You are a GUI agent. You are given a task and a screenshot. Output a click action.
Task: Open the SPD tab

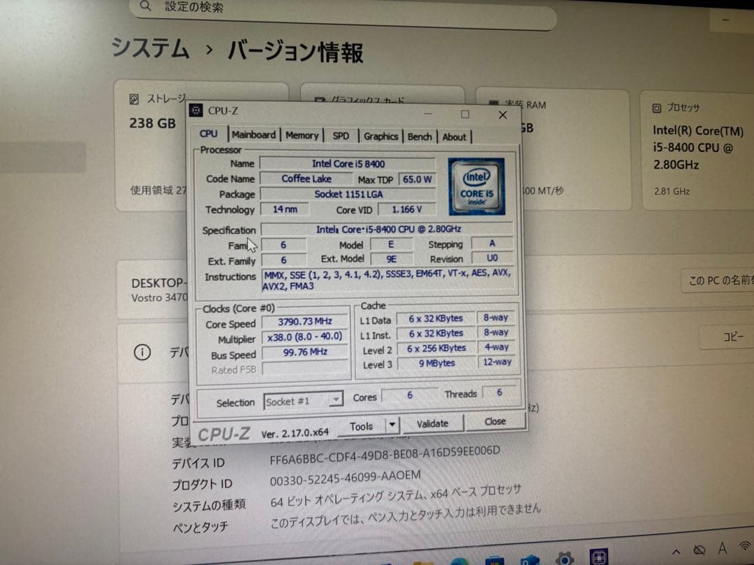point(341,136)
